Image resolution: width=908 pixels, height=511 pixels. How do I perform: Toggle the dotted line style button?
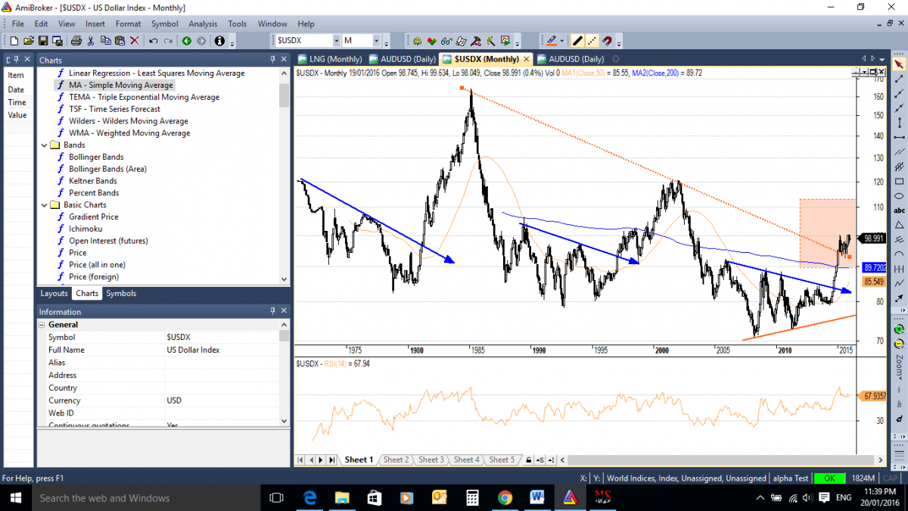coord(592,41)
